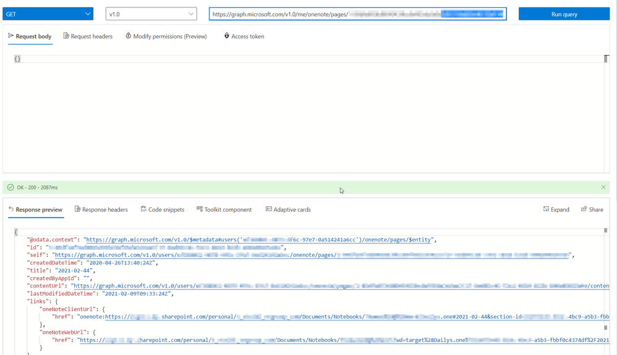Open the oneNoteWebUrl href link
617x355 pixels.
click(x=344, y=340)
